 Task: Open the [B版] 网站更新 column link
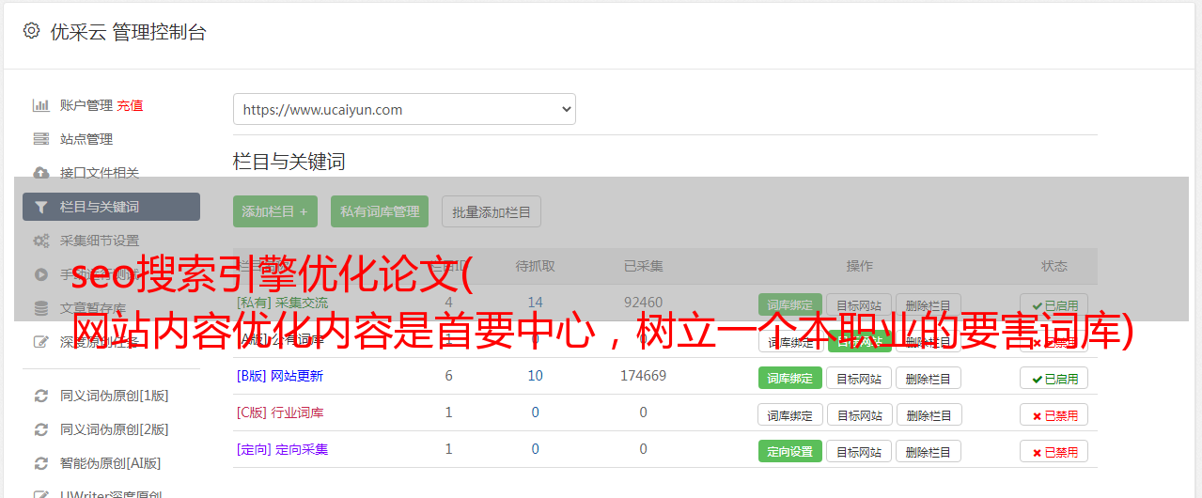[280, 376]
